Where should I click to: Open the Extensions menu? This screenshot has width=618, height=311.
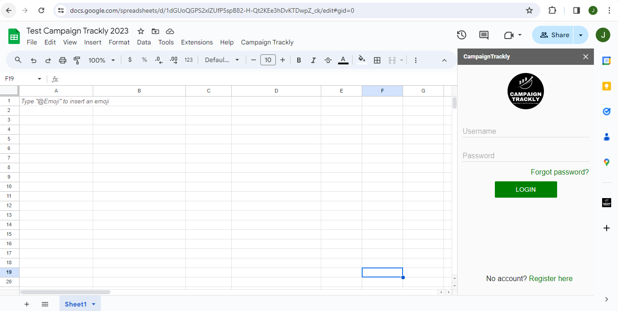197,42
